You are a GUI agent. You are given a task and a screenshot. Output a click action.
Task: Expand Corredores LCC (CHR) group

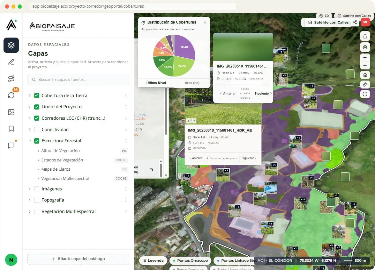coord(30,118)
